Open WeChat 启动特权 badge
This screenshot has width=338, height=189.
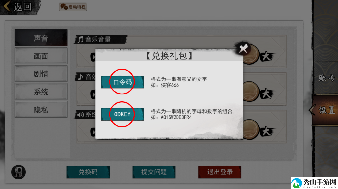point(73,7)
